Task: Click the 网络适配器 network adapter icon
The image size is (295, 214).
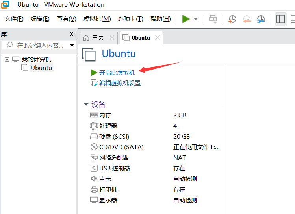Action: pyautogui.click(x=94, y=157)
